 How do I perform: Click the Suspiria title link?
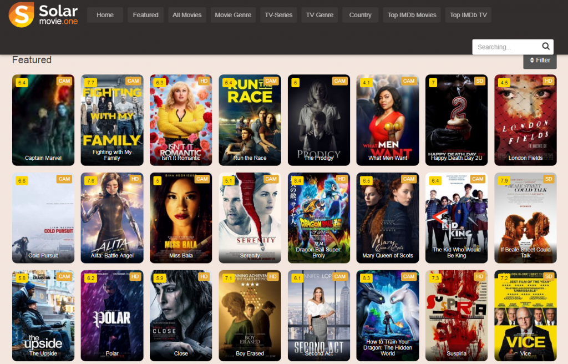pos(457,353)
